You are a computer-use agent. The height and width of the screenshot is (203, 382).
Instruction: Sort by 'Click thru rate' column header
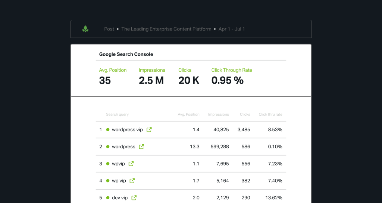click(270, 115)
